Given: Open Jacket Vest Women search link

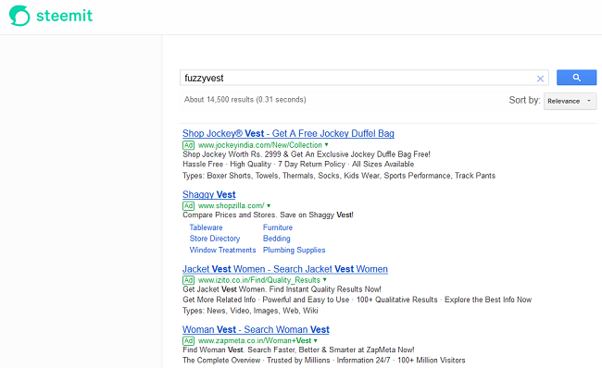Looking at the screenshot, I should [285, 269].
